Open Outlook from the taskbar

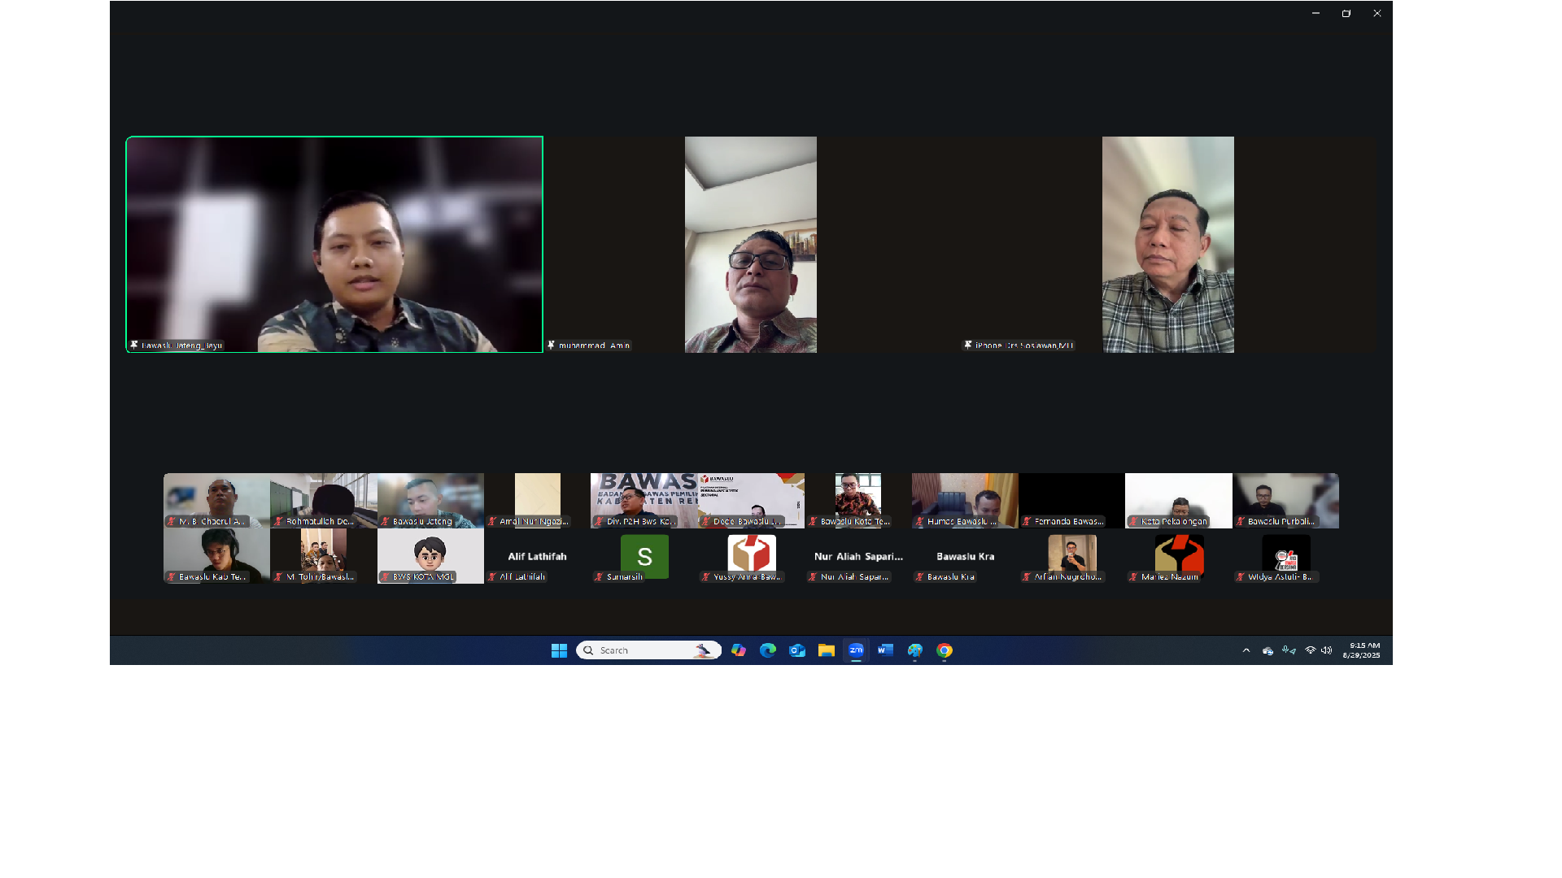tap(797, 650)
